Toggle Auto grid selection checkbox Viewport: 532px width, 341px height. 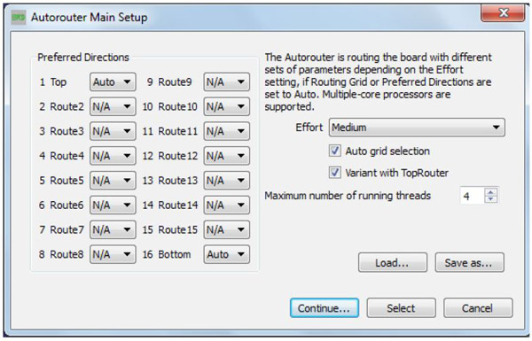pyautogui.click(x=335, y=151)
